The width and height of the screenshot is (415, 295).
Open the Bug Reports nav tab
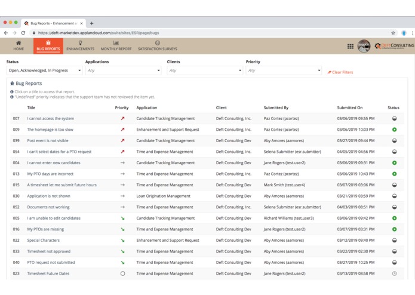48,46
